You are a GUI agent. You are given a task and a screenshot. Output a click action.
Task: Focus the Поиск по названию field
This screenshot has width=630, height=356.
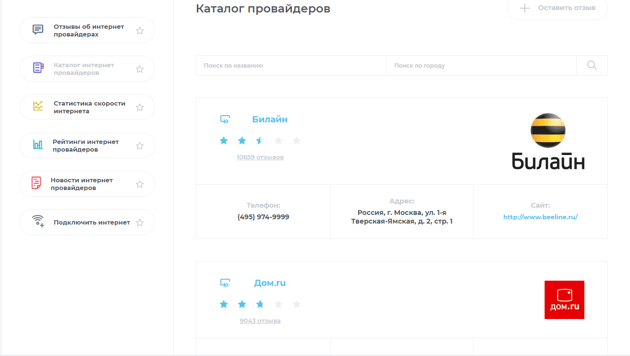pyautogui.click(x=291, y=66)
